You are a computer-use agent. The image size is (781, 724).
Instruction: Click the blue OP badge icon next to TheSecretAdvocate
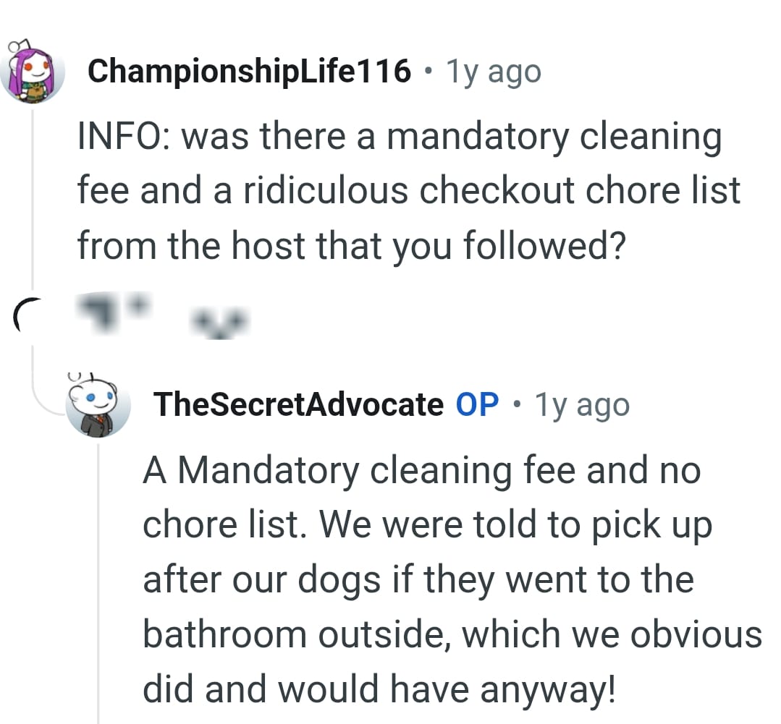click(479, 404)
